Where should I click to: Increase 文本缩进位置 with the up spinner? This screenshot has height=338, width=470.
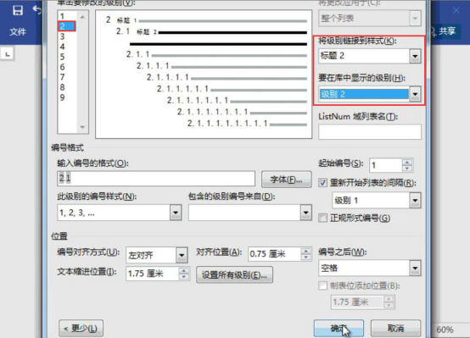click(x=184, y=270)
